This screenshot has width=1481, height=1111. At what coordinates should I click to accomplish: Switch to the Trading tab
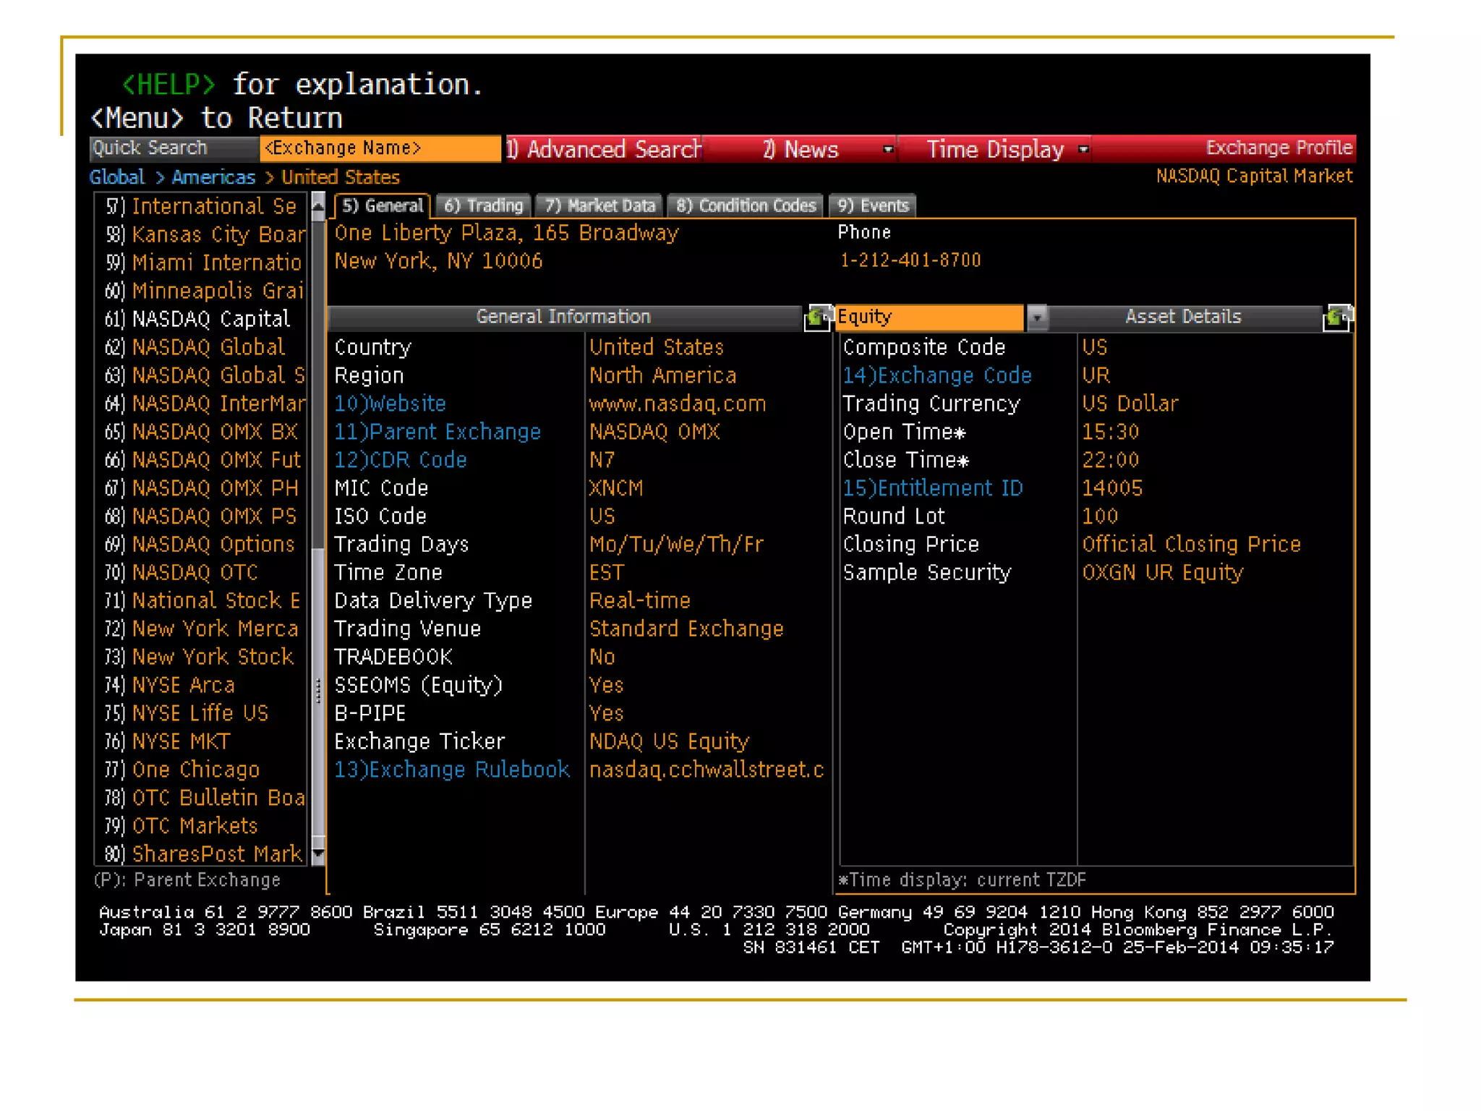(483, 206)
